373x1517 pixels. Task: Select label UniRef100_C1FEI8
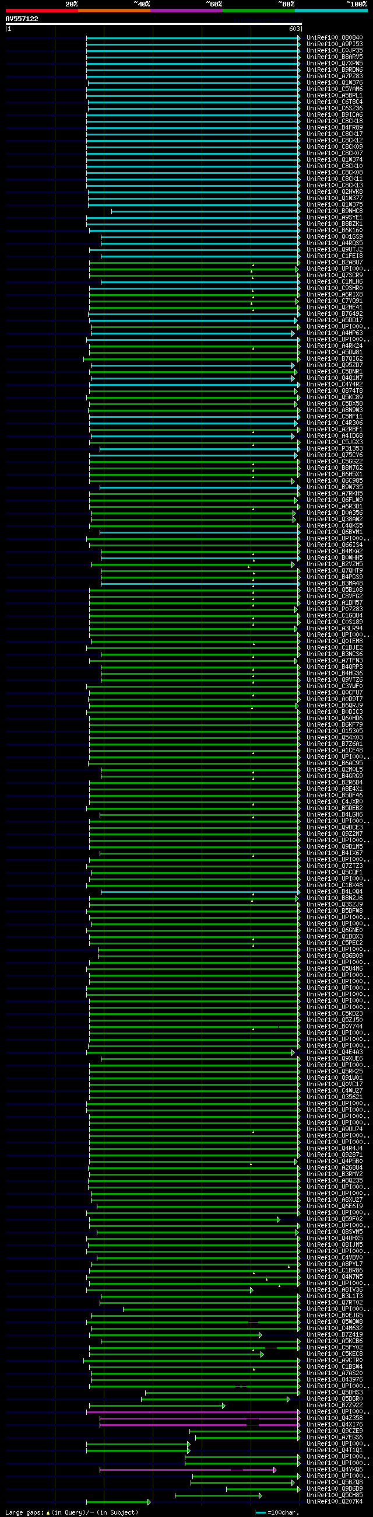pos(334,256)
